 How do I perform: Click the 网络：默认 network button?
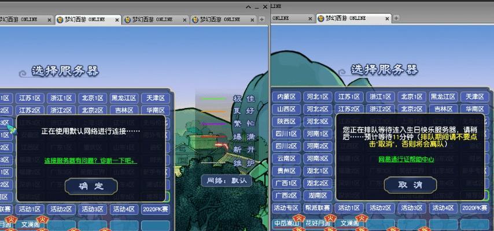pos(227,181)
